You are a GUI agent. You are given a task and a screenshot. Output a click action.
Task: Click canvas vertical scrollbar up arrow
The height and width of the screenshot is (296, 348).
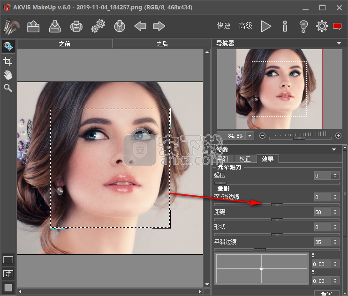207,52
